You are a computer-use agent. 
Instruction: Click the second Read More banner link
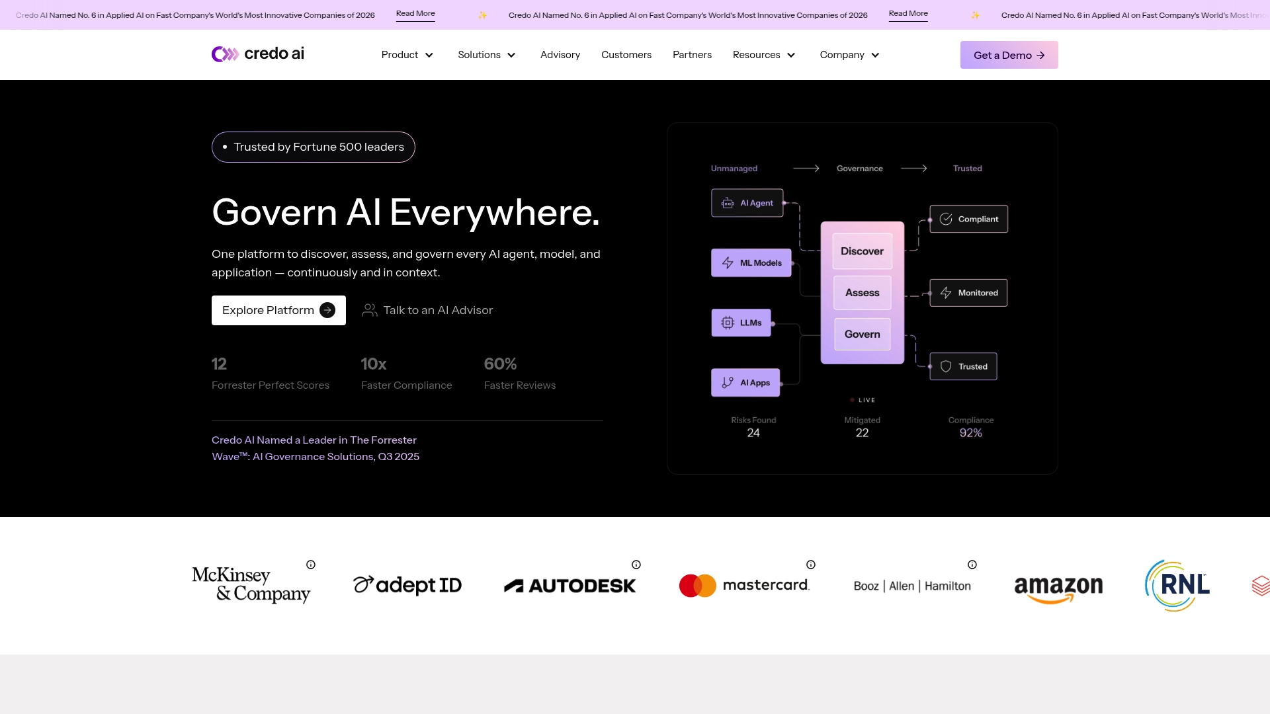point(908,14)
